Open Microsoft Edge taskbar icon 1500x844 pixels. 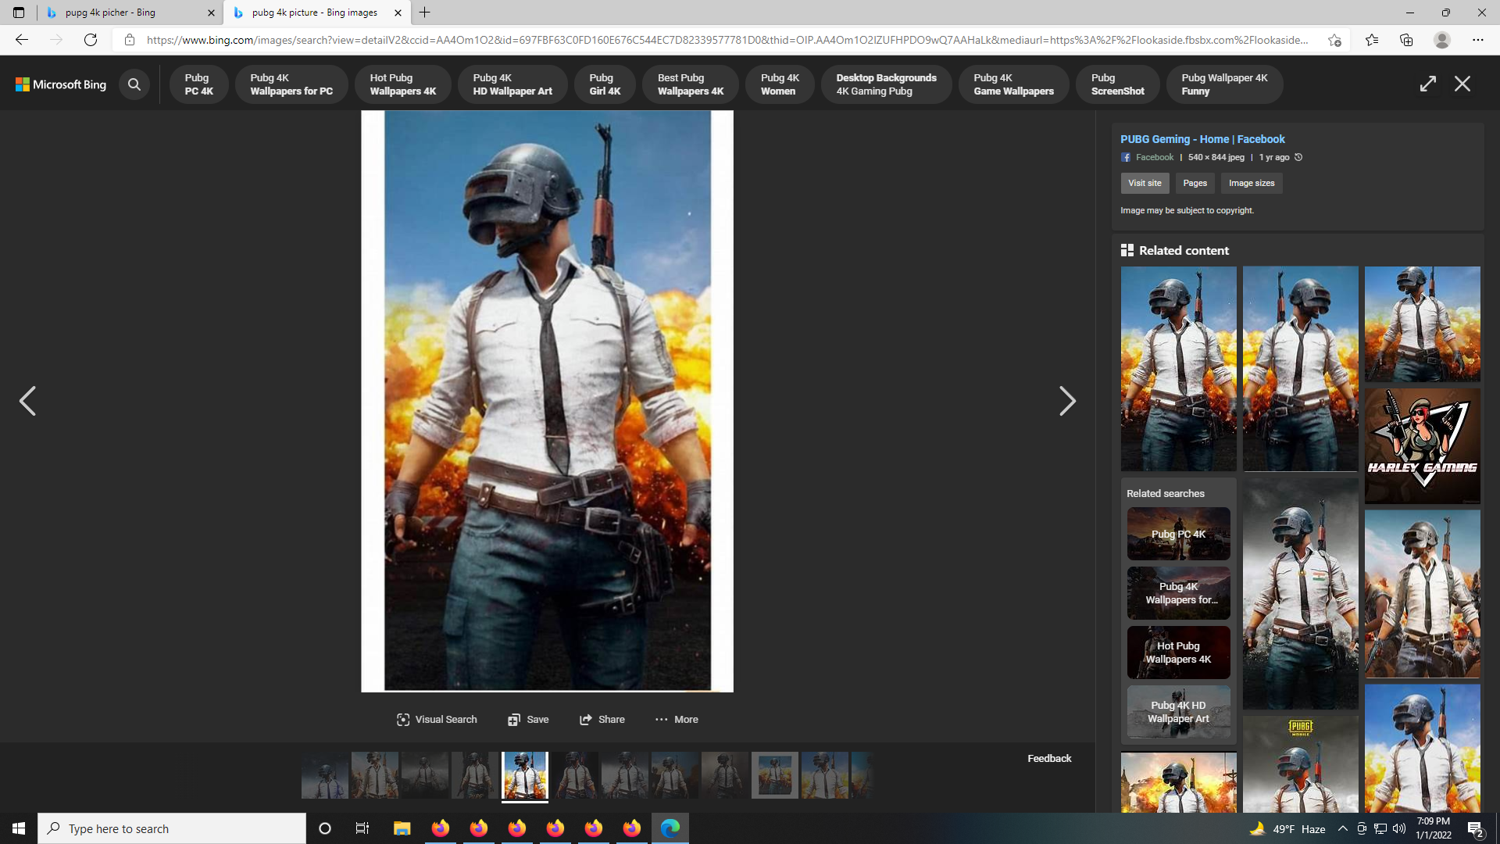[670, 828]
